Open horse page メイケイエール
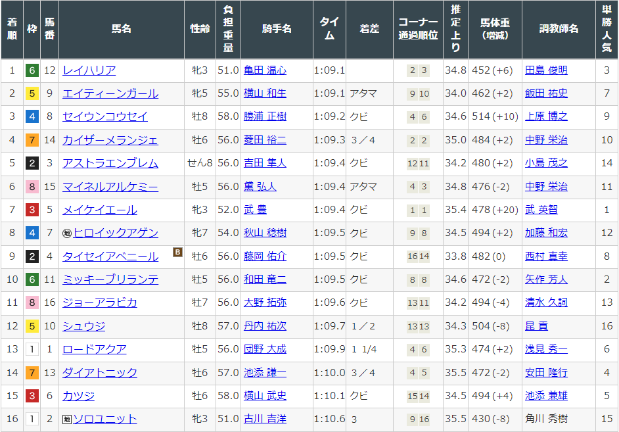Viewport: 619px width, 432px height. 100,210
